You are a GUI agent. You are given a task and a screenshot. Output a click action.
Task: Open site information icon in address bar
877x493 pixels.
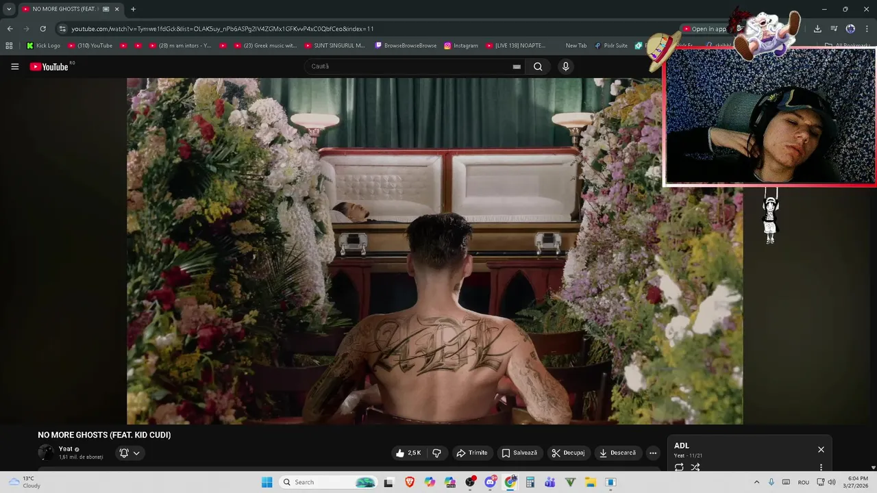point(62,29)
